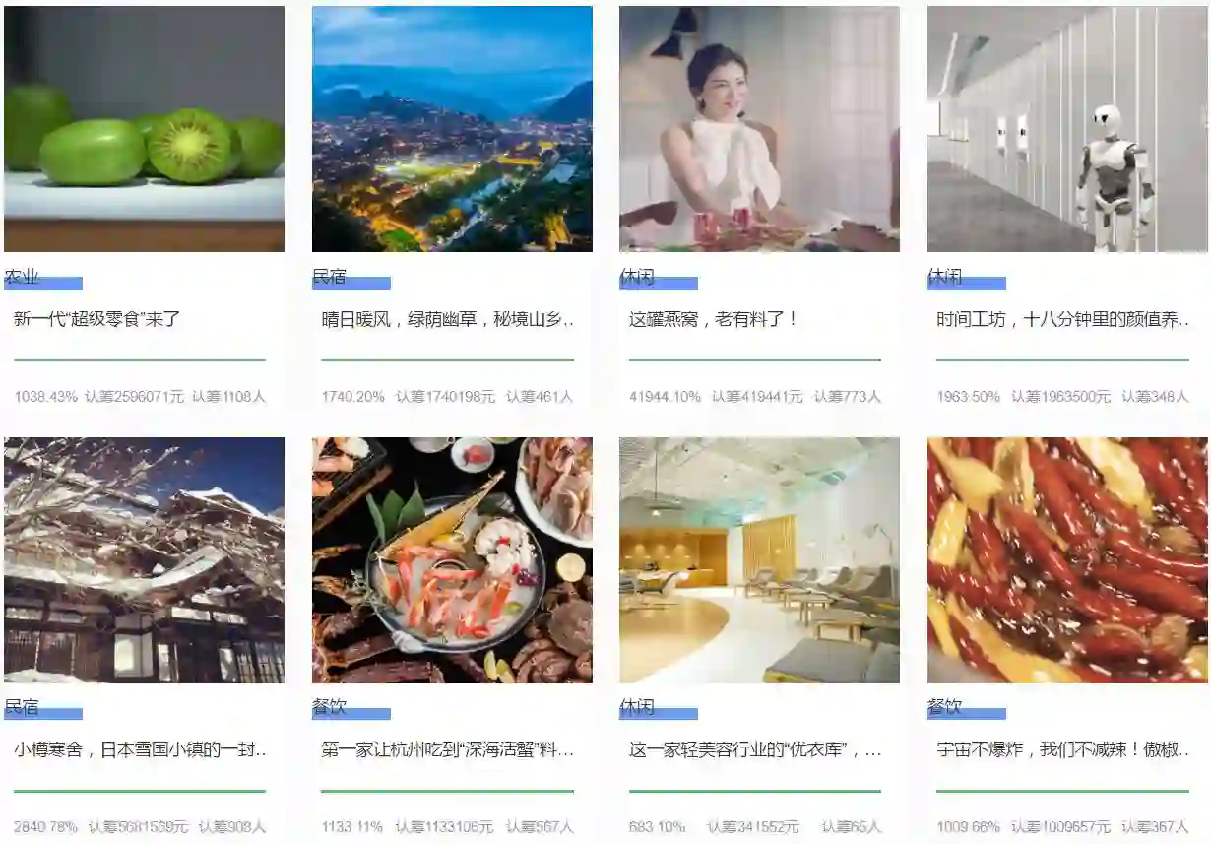Screen dimensions: 1211x844
Task: Click progress bar under 深海活蟹 project
Action: tap(448, 791)
